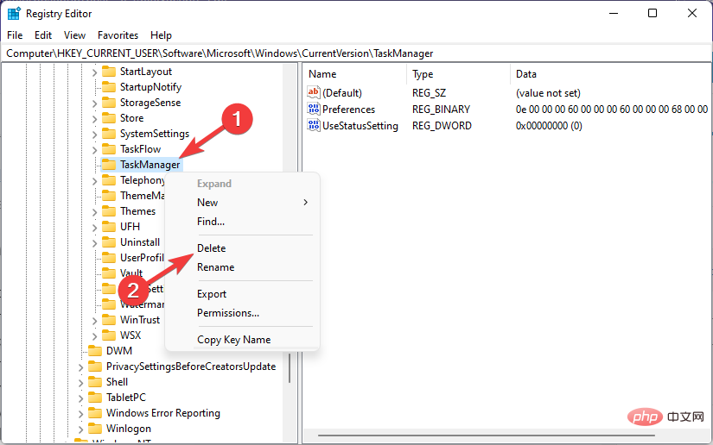Click the StorageSense folder icon
This screenshot has height=445, width=713.
[x=109, y=103]
